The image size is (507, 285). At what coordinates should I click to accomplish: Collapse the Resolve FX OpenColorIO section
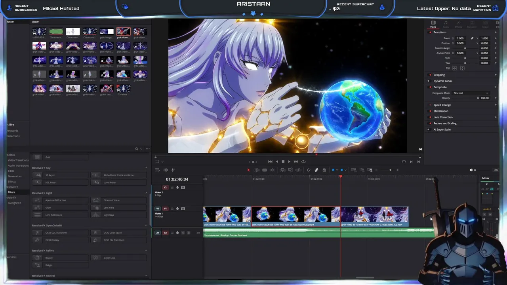coord(146,226)
